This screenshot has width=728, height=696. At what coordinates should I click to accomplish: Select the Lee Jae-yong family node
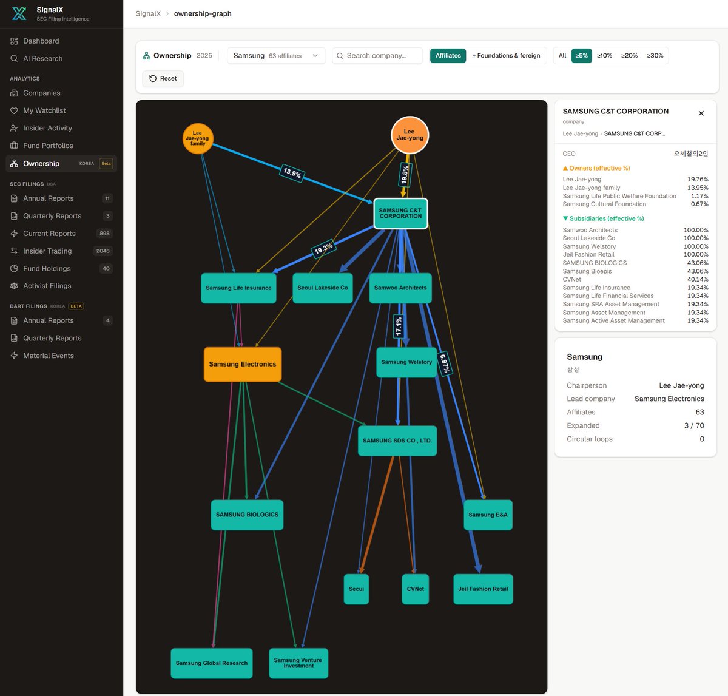(x=198, y=139)
